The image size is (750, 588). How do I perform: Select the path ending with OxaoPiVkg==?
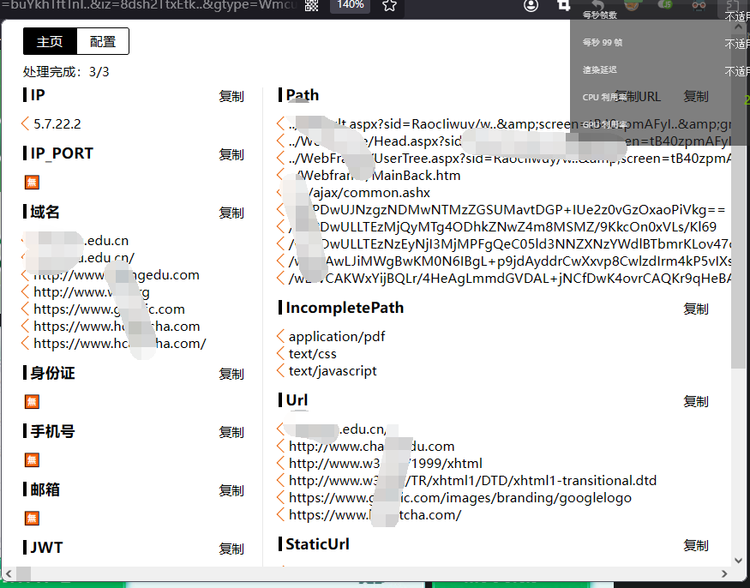(507, 209)
